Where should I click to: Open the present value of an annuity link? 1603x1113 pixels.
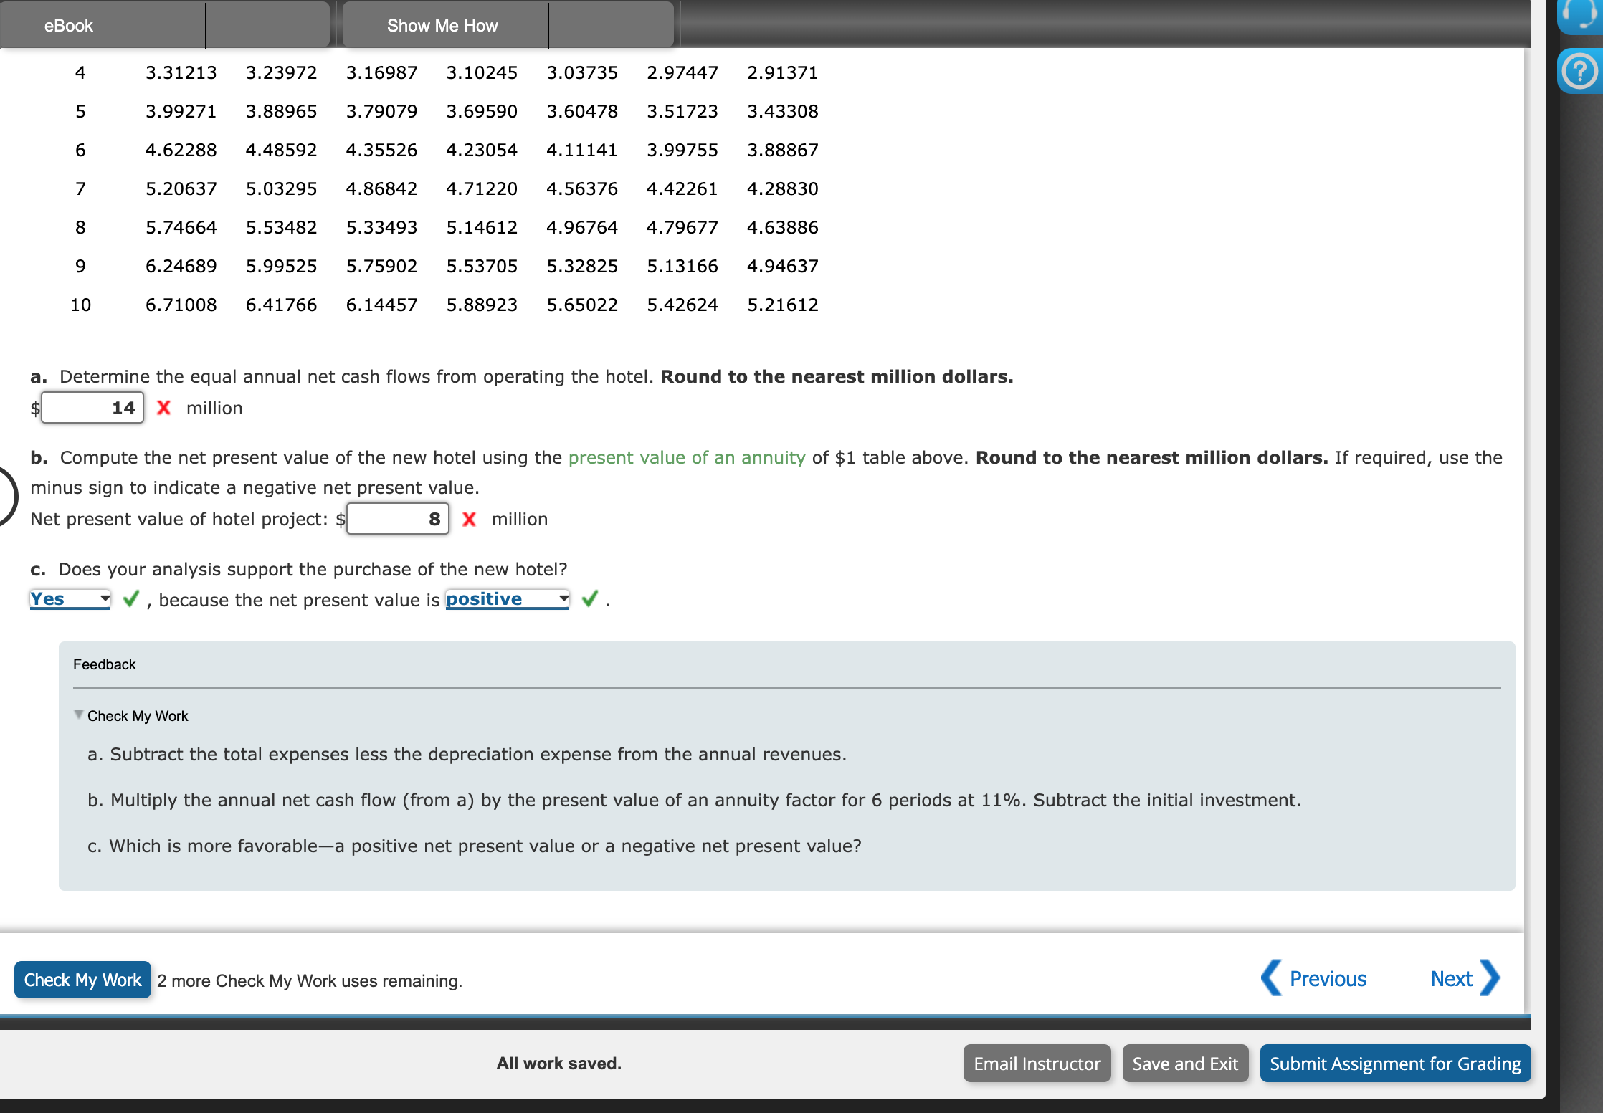687,457
